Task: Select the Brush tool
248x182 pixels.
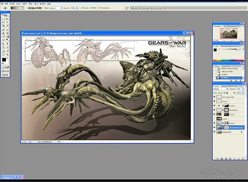Action: pos(7,30)
